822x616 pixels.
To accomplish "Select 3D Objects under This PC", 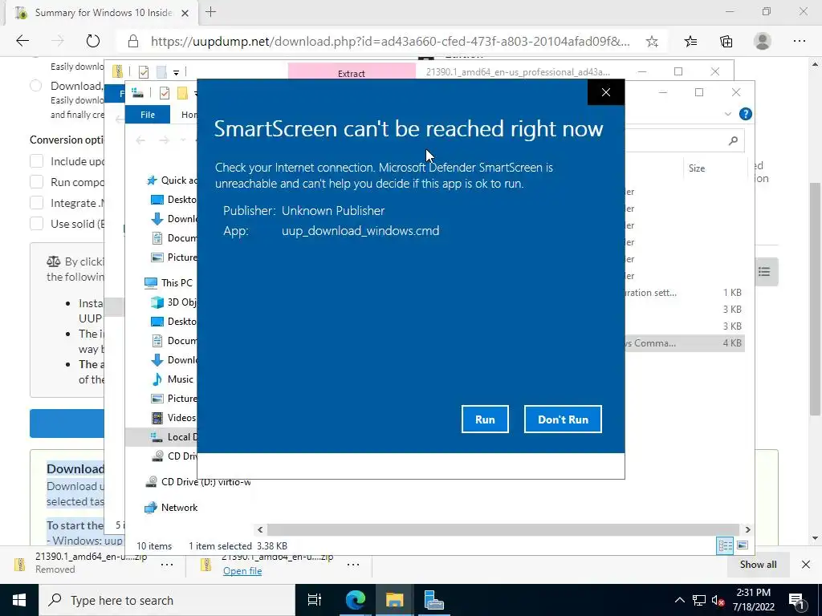I will pyautogui.click(x=173, y=302).
